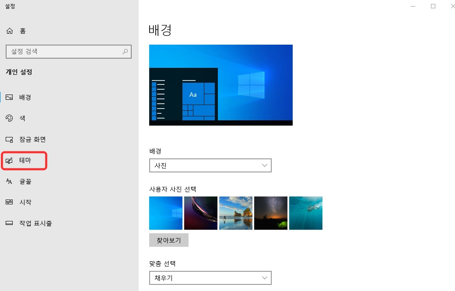
Task: Open 작업 표시줄 settings page
Action: point(69,223)
